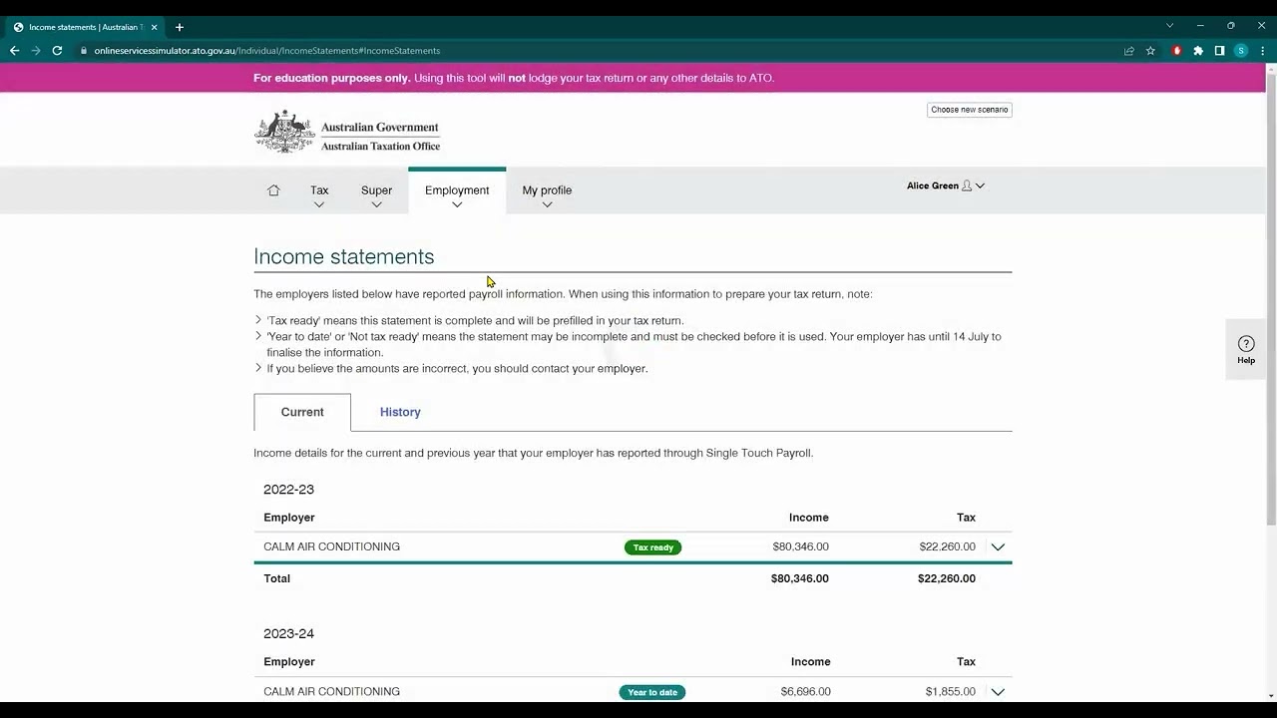Expand the Tax menu
This screenshot has width=1277, height=718.
click(319, 195)
